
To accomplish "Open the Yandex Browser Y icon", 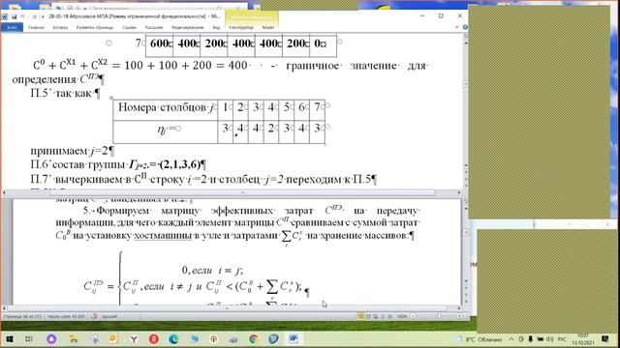I will coord(134,339).
